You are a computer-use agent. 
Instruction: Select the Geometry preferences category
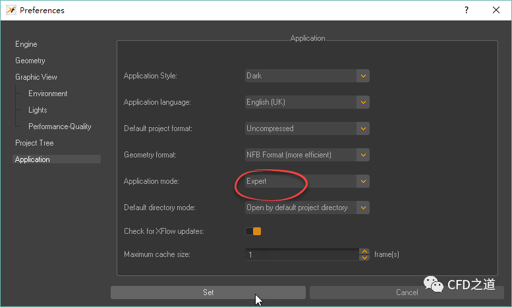pos(30,61)
